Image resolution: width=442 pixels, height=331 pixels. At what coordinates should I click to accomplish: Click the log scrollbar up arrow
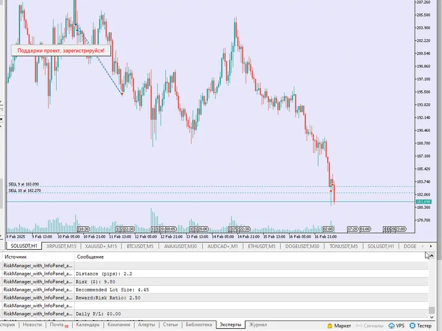tap(432, 256)
